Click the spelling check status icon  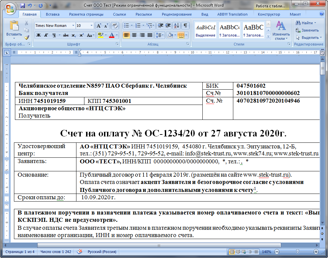tap(79, 252)
